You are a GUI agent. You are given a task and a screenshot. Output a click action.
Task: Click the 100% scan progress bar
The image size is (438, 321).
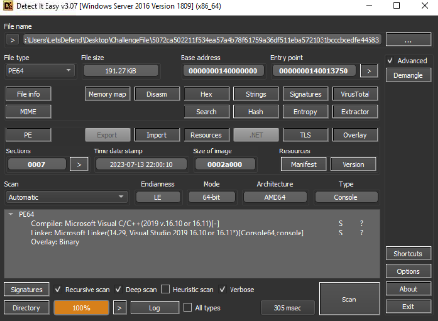pyautogui.click(x=81, y=308)
